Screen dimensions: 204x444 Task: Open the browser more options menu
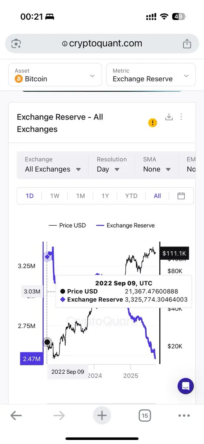tap(184, 416)
